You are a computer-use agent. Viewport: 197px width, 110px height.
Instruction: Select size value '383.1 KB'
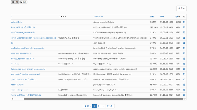(154, 27)
